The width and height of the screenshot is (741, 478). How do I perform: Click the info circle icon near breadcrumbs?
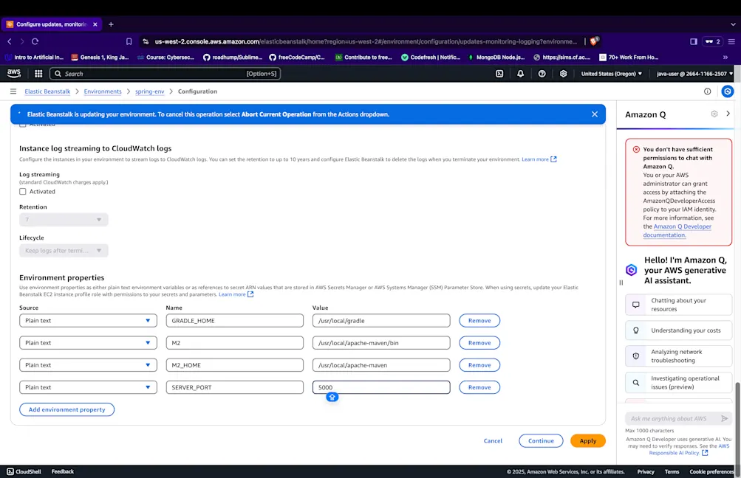coord(708,91)
